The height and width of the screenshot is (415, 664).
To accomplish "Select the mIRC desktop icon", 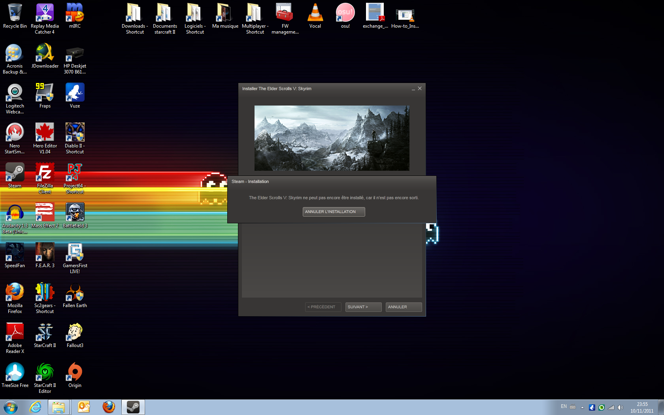I will click(x=75, y=17).
